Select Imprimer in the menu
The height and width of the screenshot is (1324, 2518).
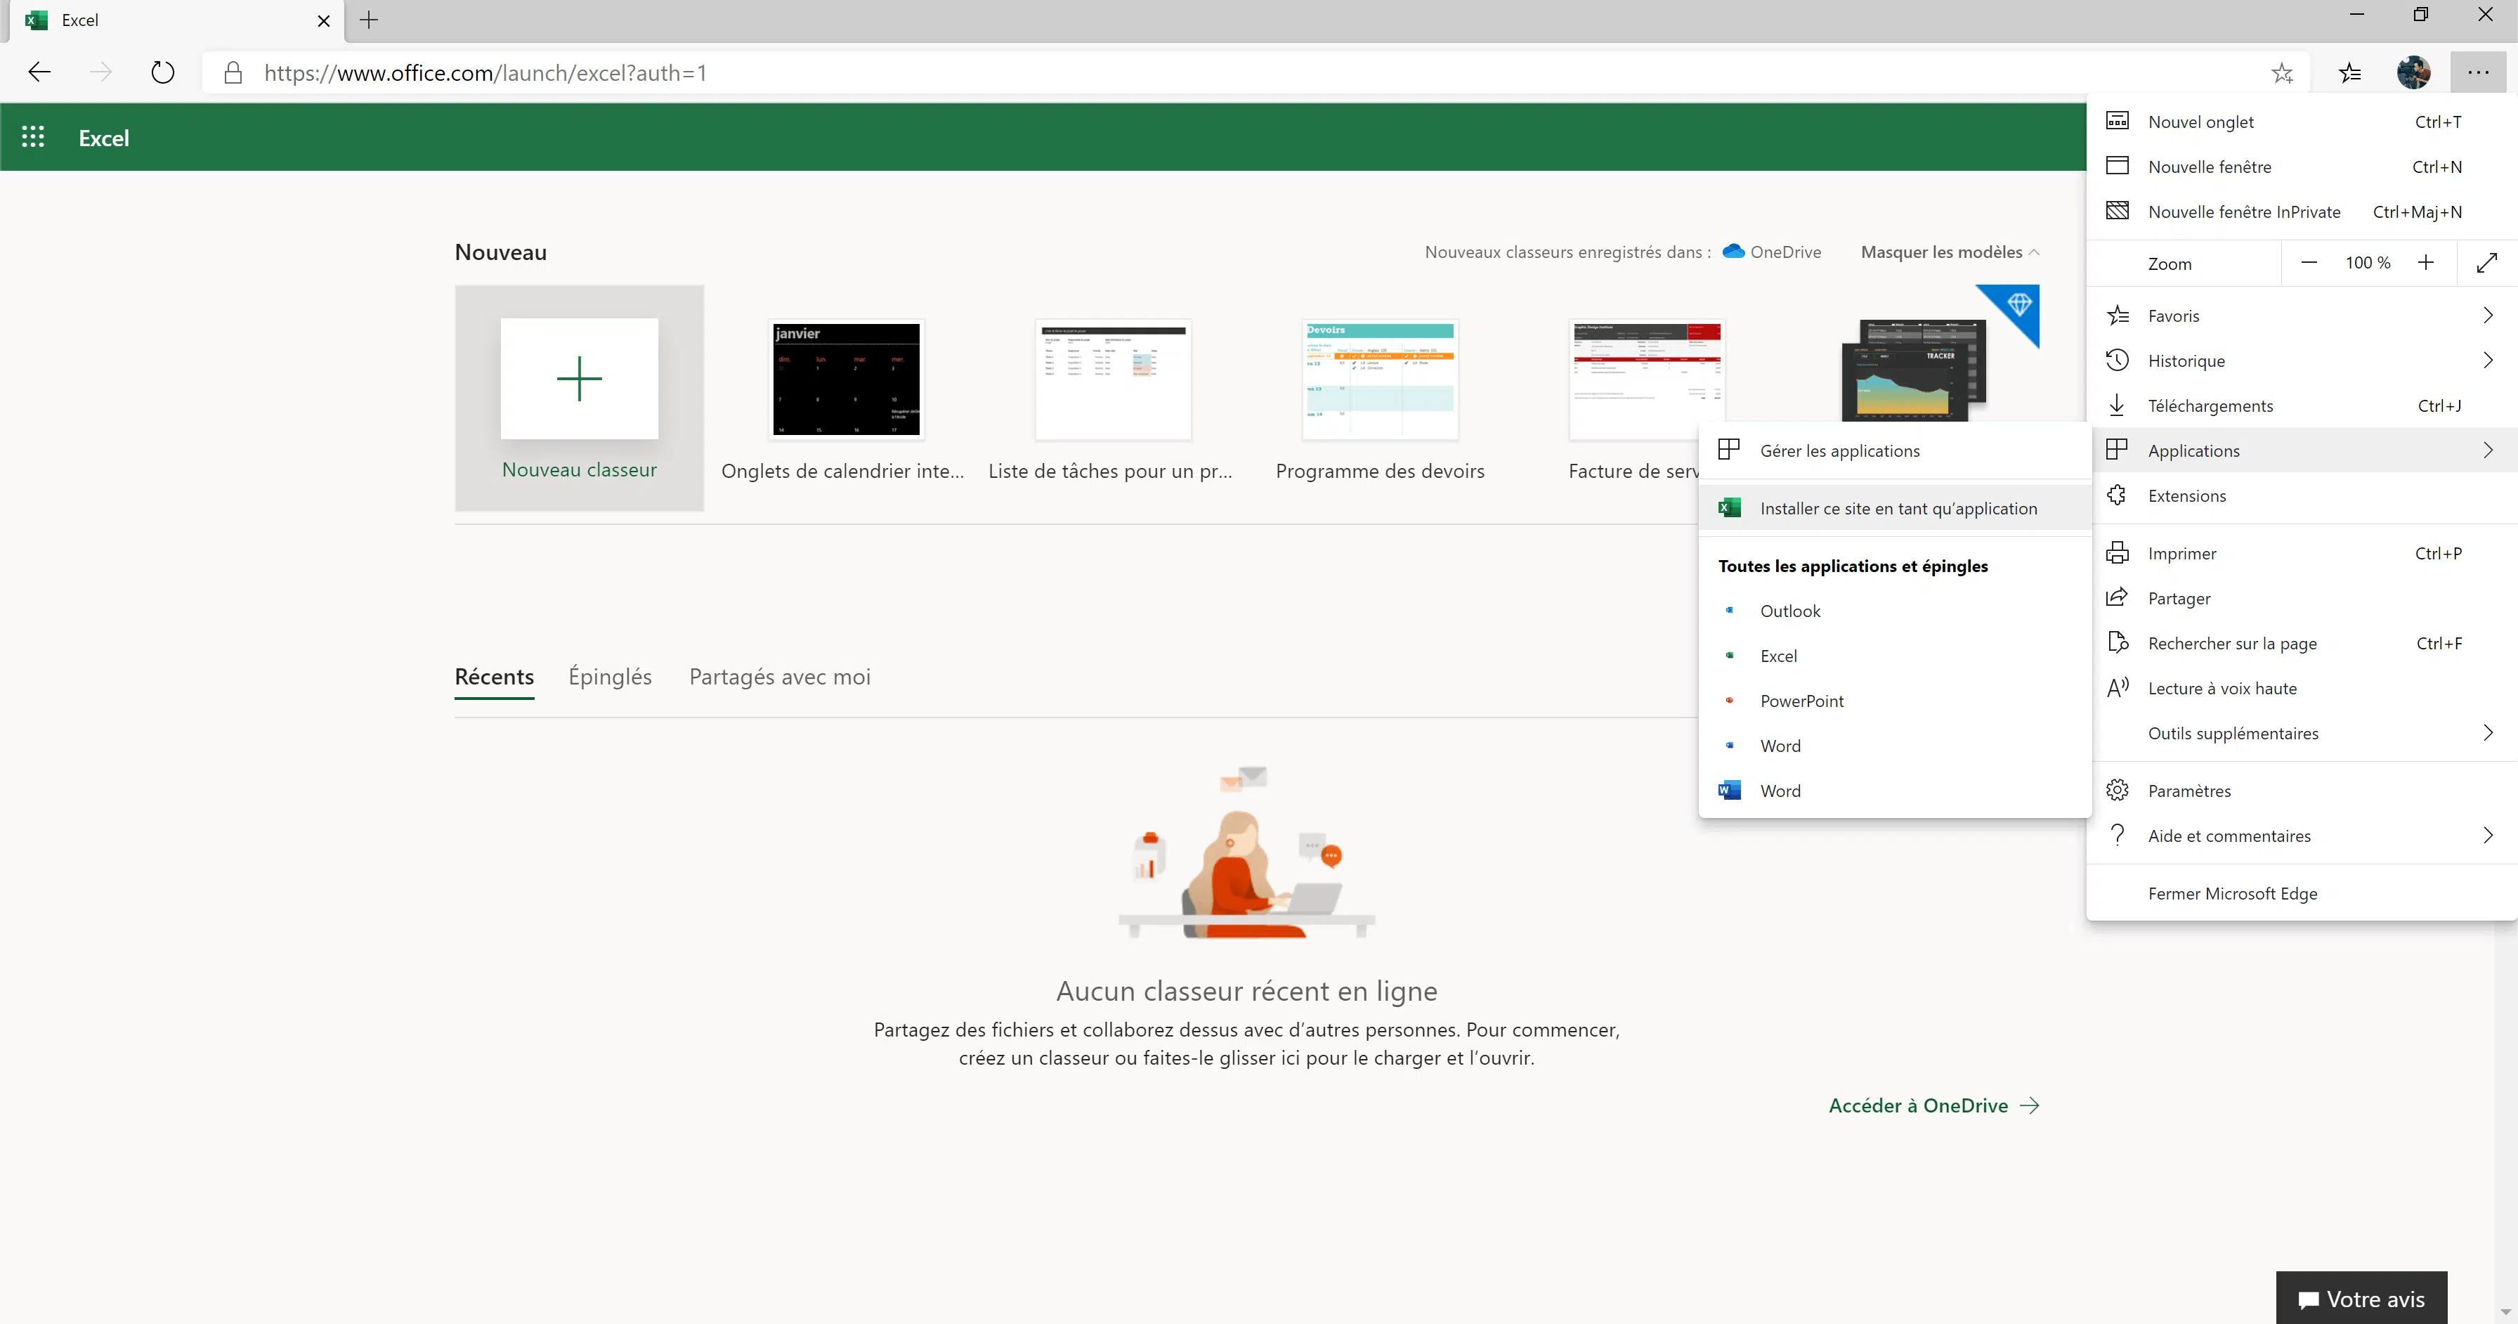(x=2302, y=552)
